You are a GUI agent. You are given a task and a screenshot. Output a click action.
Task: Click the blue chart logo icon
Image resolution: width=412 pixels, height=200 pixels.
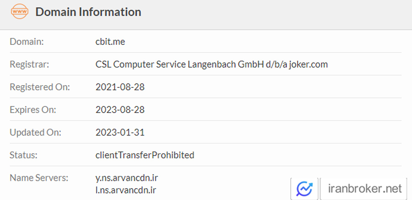304,189
